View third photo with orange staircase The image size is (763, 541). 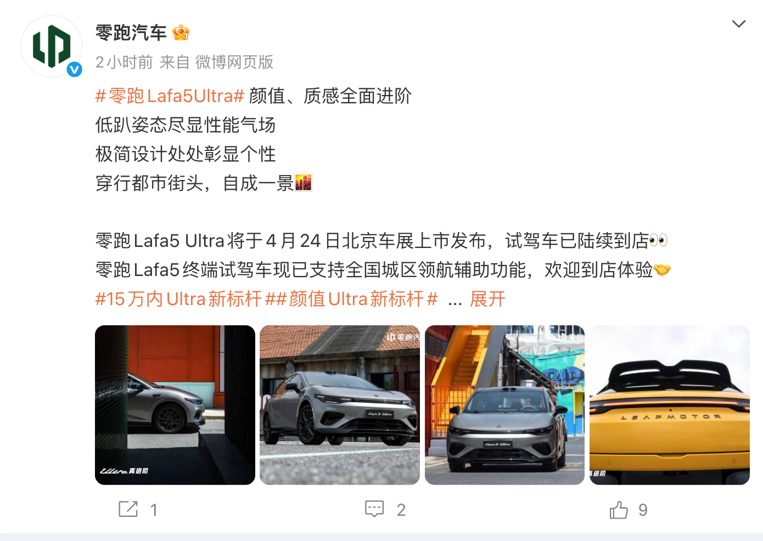pyautogui.click(x=504, y=405)
